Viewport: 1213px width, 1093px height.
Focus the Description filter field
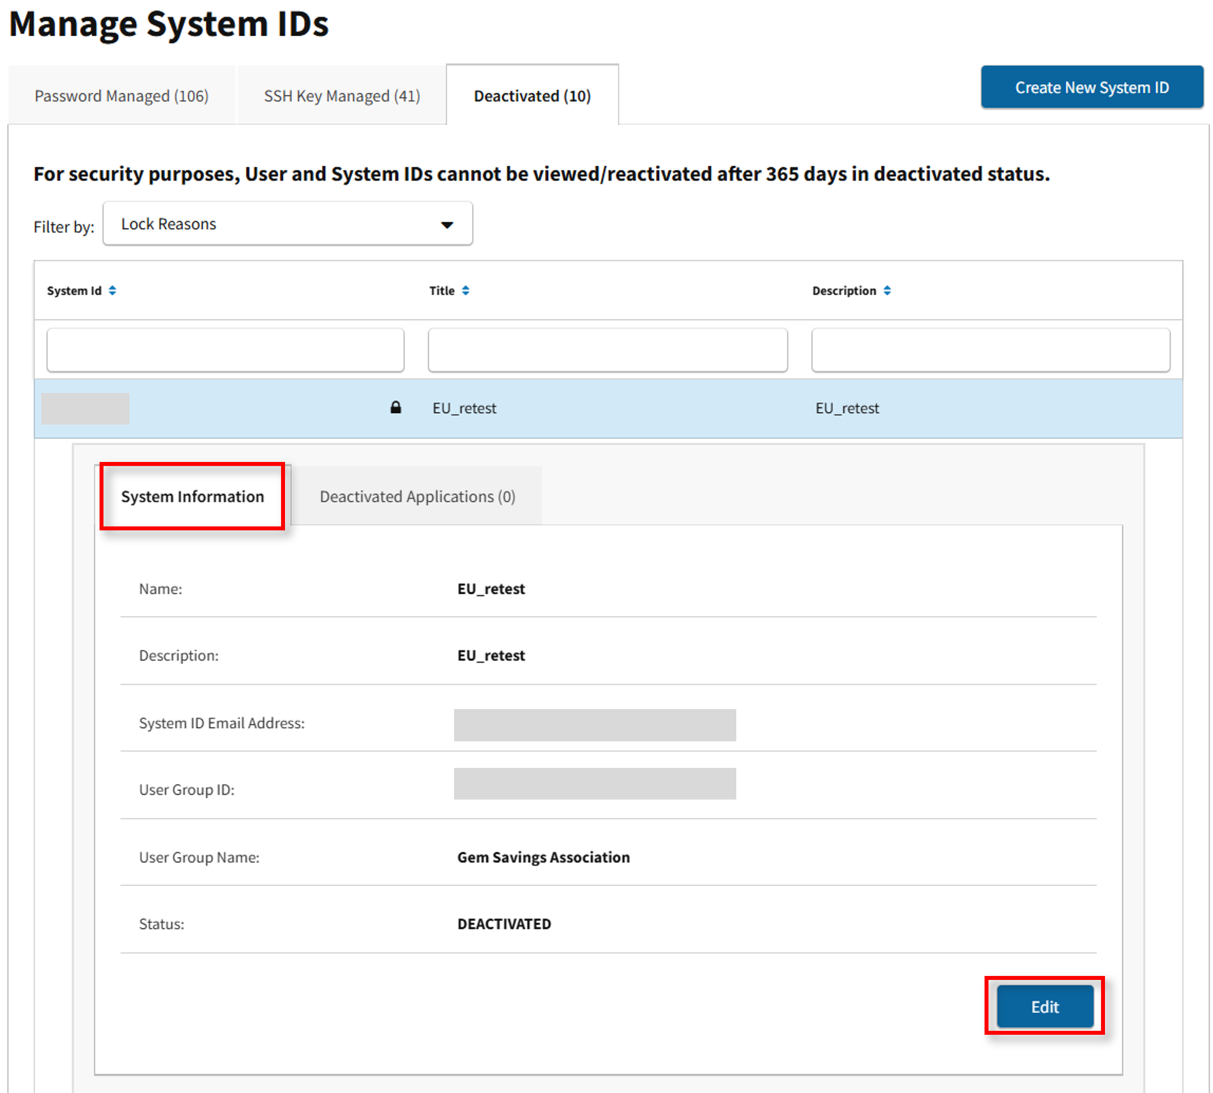point(990,349)
